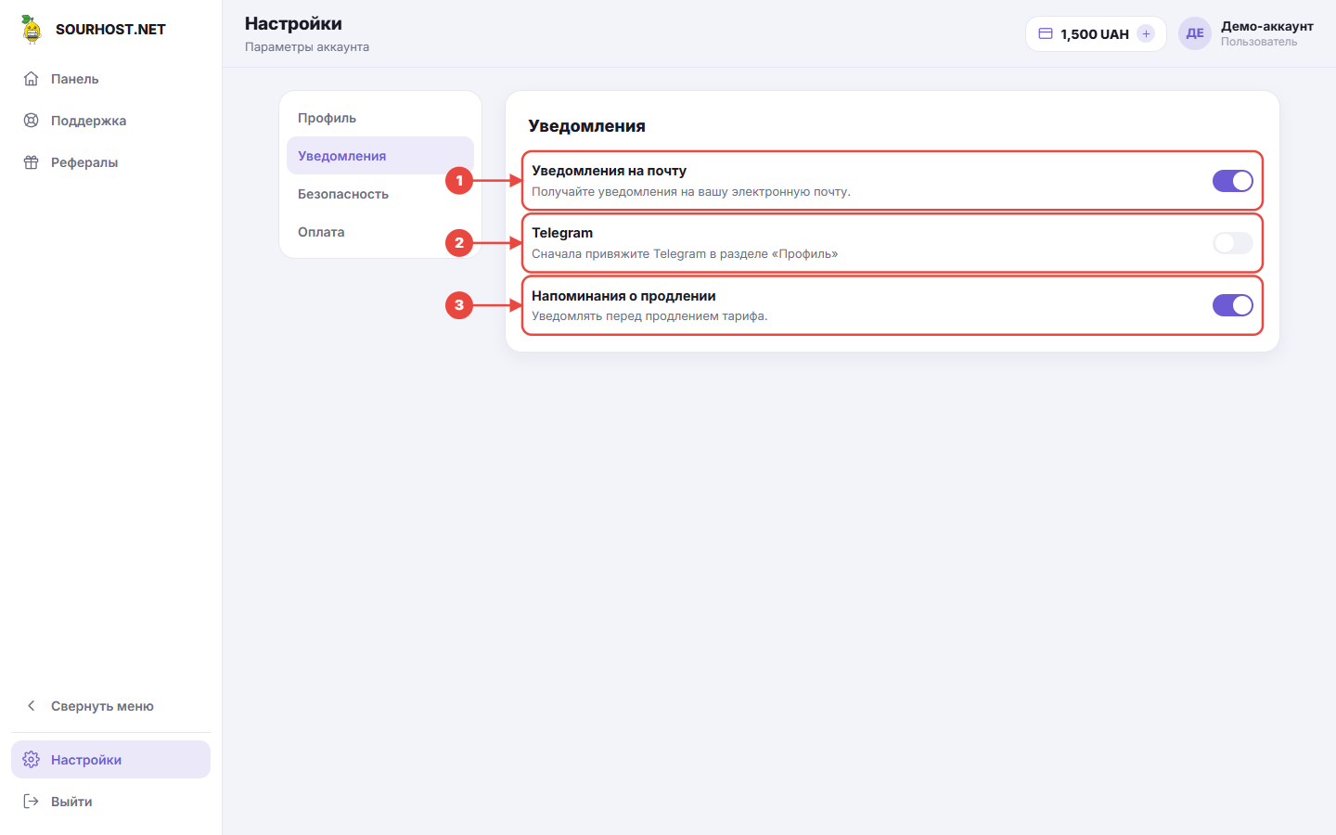
Task: Navigate to Поддержка in sidebar
Action: point(111,121)
